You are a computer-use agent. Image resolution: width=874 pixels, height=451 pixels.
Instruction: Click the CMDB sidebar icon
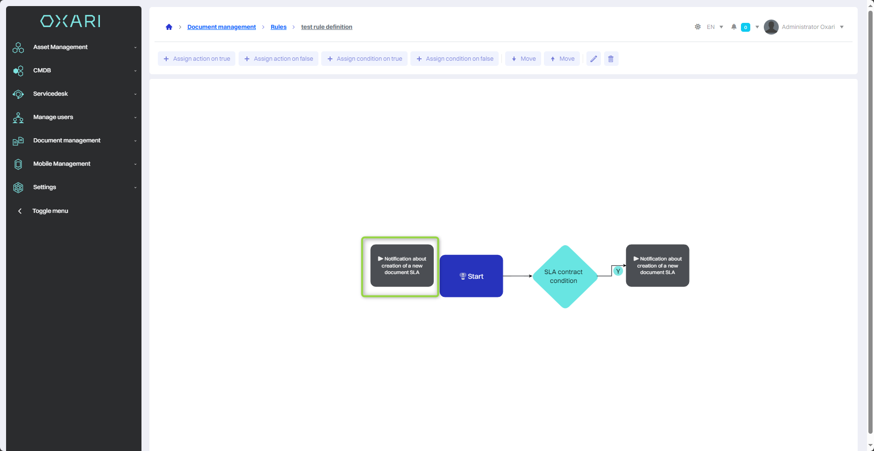[18, 71]
